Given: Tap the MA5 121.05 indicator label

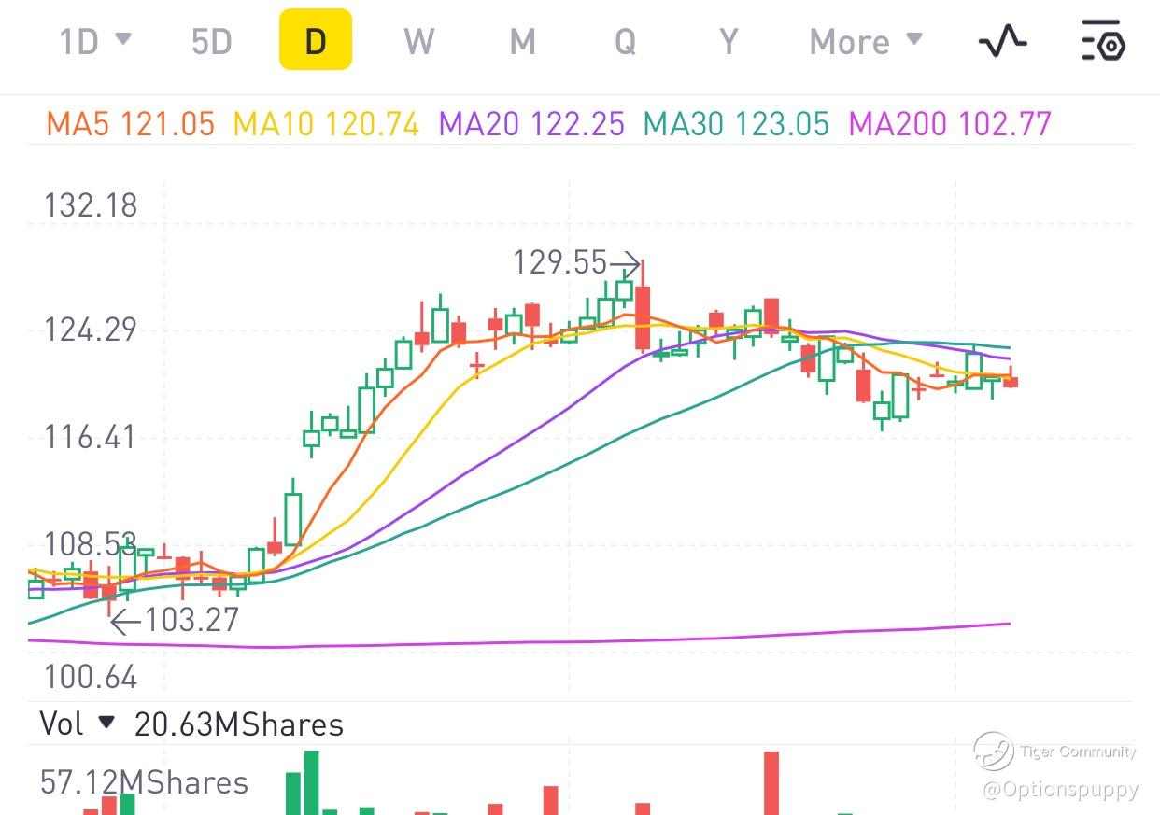Looking at the screenshot, I should (131, 123).
